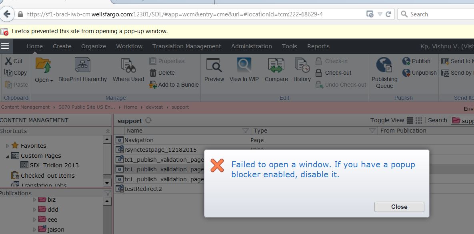
Task: Go to the Administration tab
Action: (252, 46)
